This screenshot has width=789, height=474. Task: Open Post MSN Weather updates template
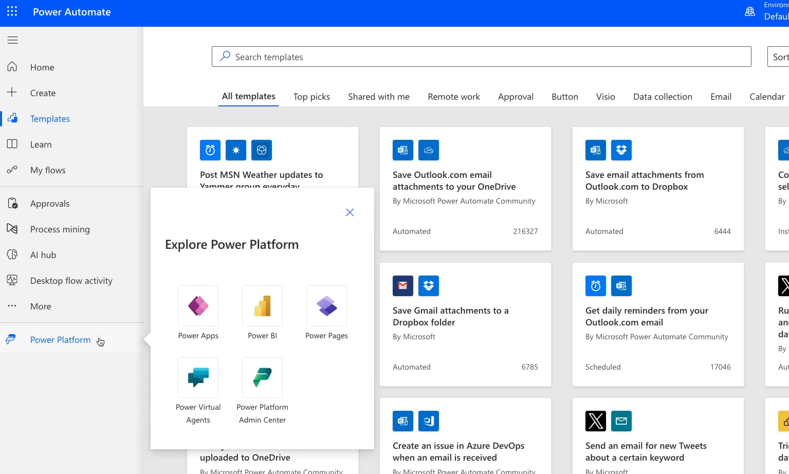(x=272, y=158)
